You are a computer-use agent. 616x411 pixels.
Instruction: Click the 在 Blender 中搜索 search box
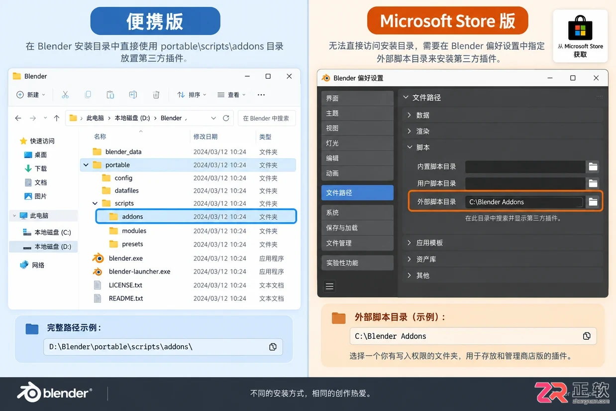(x=267, y=118)
